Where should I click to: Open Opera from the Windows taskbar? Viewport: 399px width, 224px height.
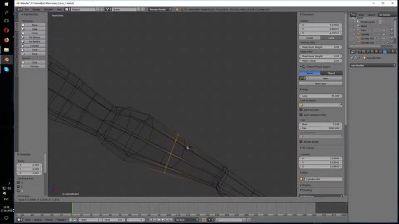[6, 30]
